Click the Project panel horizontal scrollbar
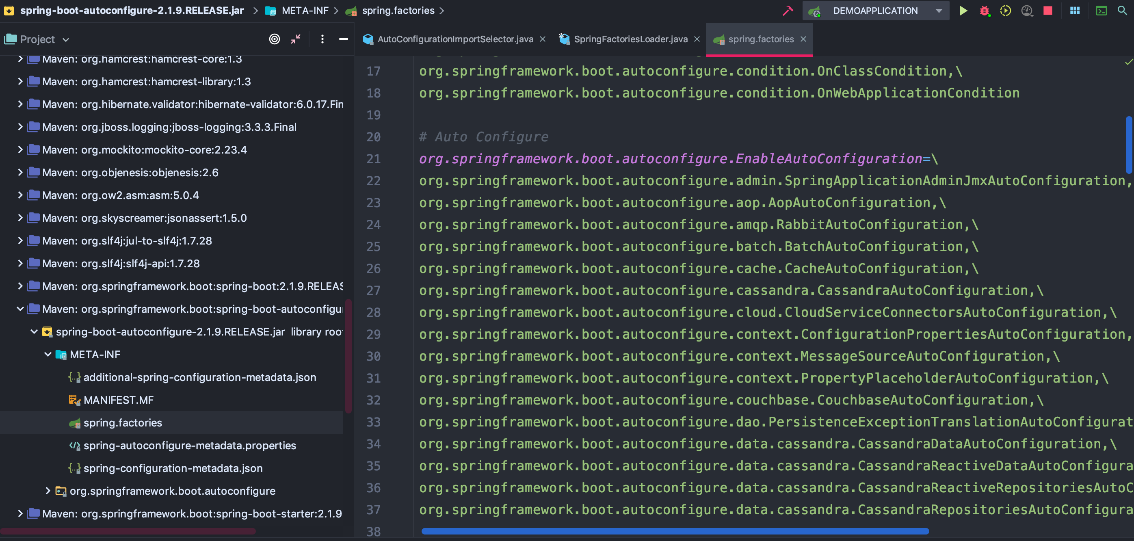The width and height of the screenshot is (1134, 541). pos(128,531)
